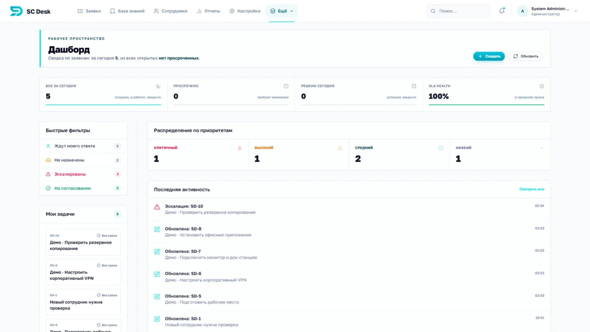Click the chart icon in 'Все за сегодня' card

click(158, 86)
